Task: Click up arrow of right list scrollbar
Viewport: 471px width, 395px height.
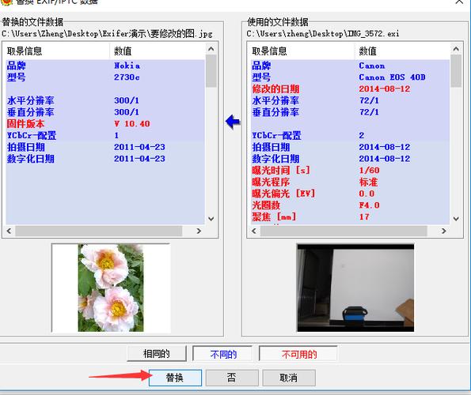Action: click(x=456, y=49)
